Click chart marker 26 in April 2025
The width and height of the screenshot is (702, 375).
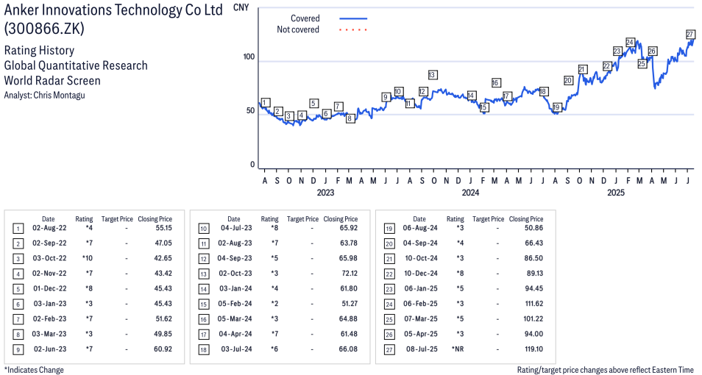[652, 51]
